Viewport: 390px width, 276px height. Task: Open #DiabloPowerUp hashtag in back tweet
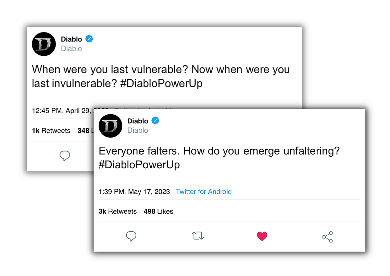(x=161, y=83)
